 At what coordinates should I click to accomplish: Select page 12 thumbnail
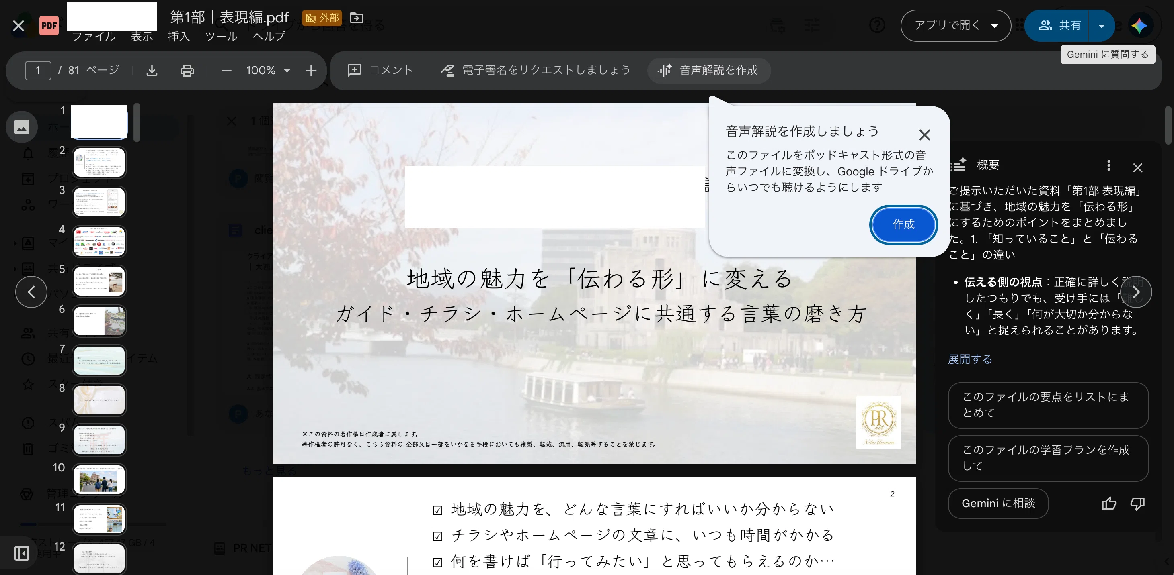(99, 558)
